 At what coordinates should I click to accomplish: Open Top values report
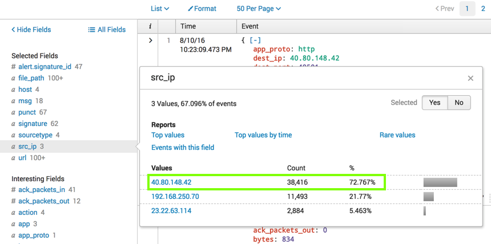point(168,135)
